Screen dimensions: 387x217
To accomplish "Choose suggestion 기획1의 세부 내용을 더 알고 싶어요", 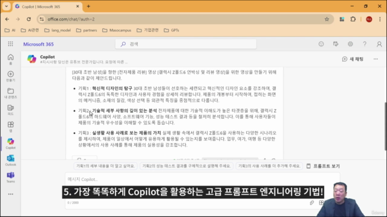I will click(105, 166).
